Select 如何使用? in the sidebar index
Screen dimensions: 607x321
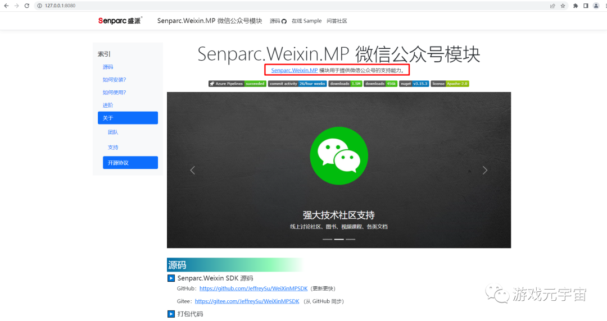tap(114, 93)
